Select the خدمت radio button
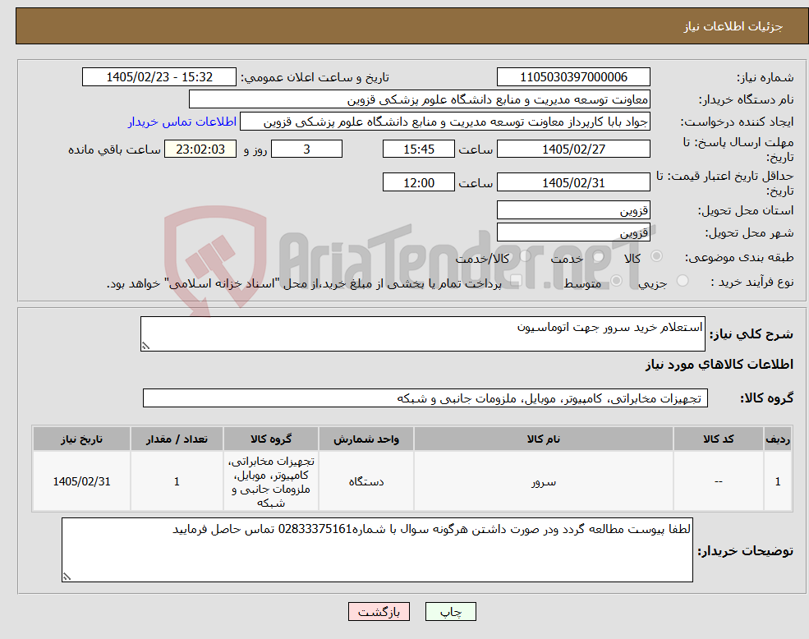Image resolution: width=809 pixels, height=639 pixels. pyautogui.click(x=599, y=256)
